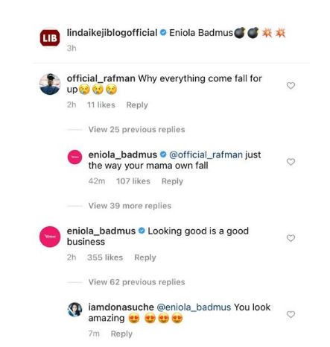Open small eniola_badmus avatar in reply thread
This screenshot has height=347, width=330.
click(74, 157)
